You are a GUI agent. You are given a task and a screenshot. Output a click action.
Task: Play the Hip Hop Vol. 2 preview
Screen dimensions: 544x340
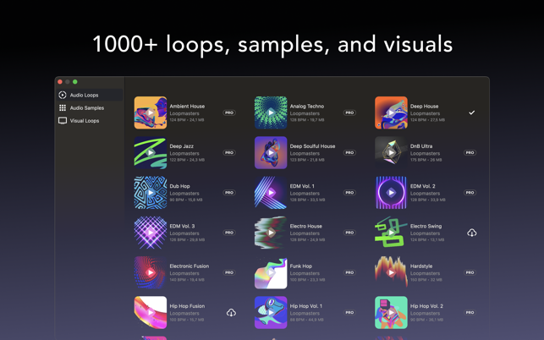point(391,313)
